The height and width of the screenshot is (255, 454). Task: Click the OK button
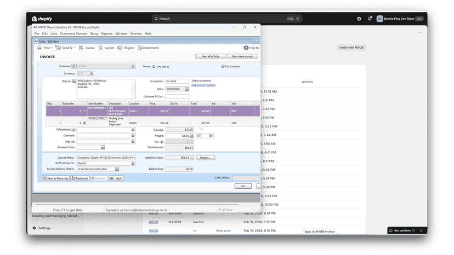(243, 186)
